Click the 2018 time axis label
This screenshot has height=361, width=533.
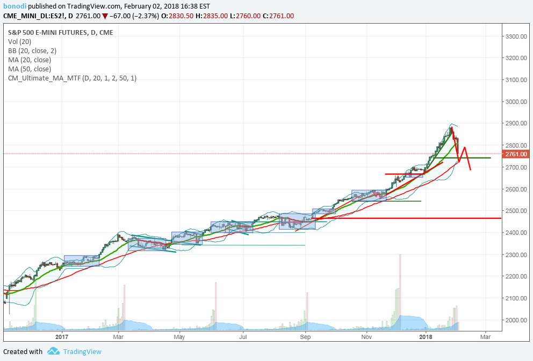click(x=426, y=337)
